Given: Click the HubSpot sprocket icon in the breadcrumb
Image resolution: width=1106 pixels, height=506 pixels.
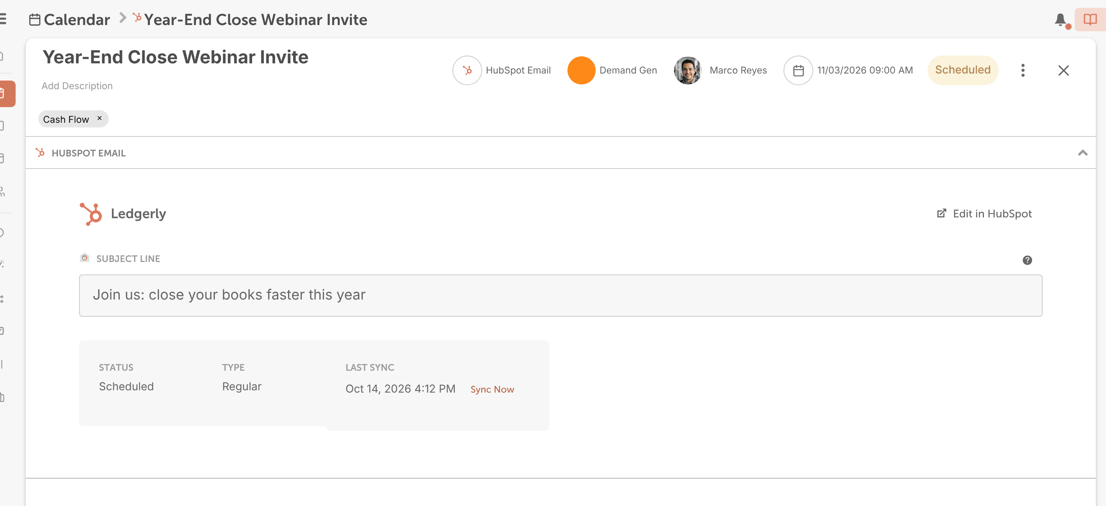Looking at the screenshot, I should tap(137, 18).
